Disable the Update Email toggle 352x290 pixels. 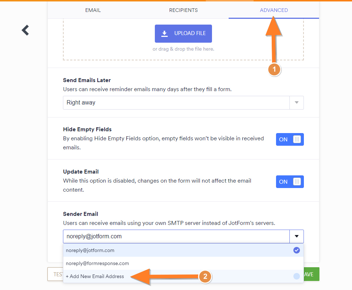(290, 182)
